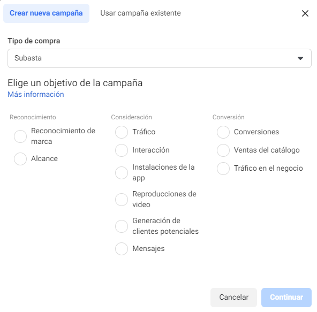Click the Continuar button

pos(286,297)
